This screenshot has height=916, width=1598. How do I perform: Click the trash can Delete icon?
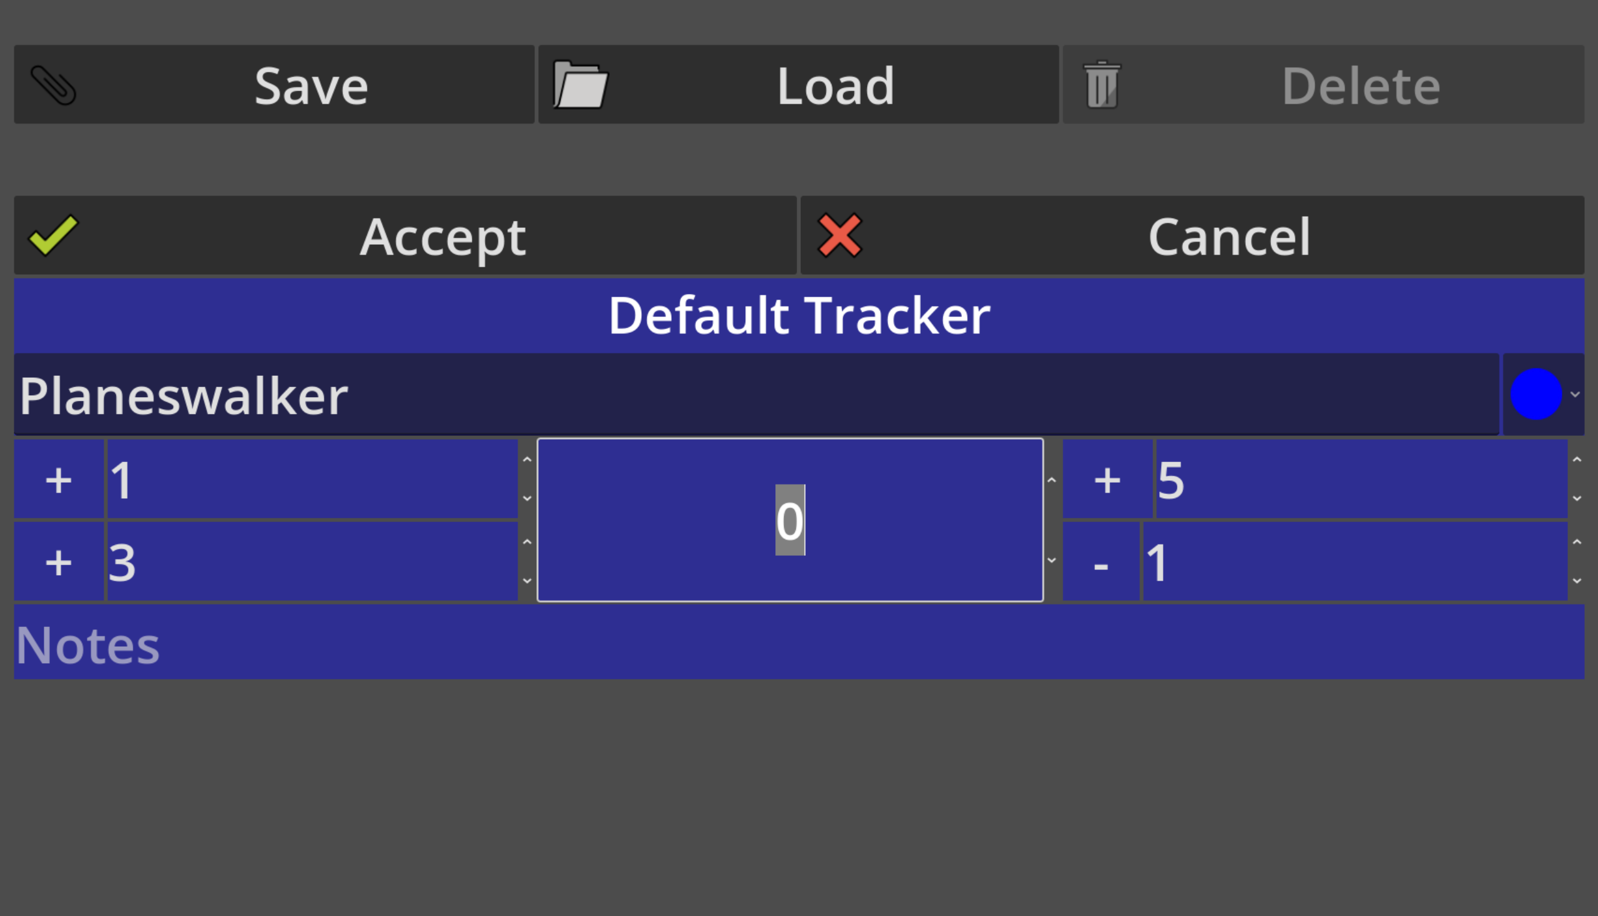click(1102, 85)
